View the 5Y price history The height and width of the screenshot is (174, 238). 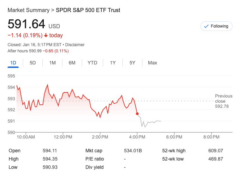point(132,63)
